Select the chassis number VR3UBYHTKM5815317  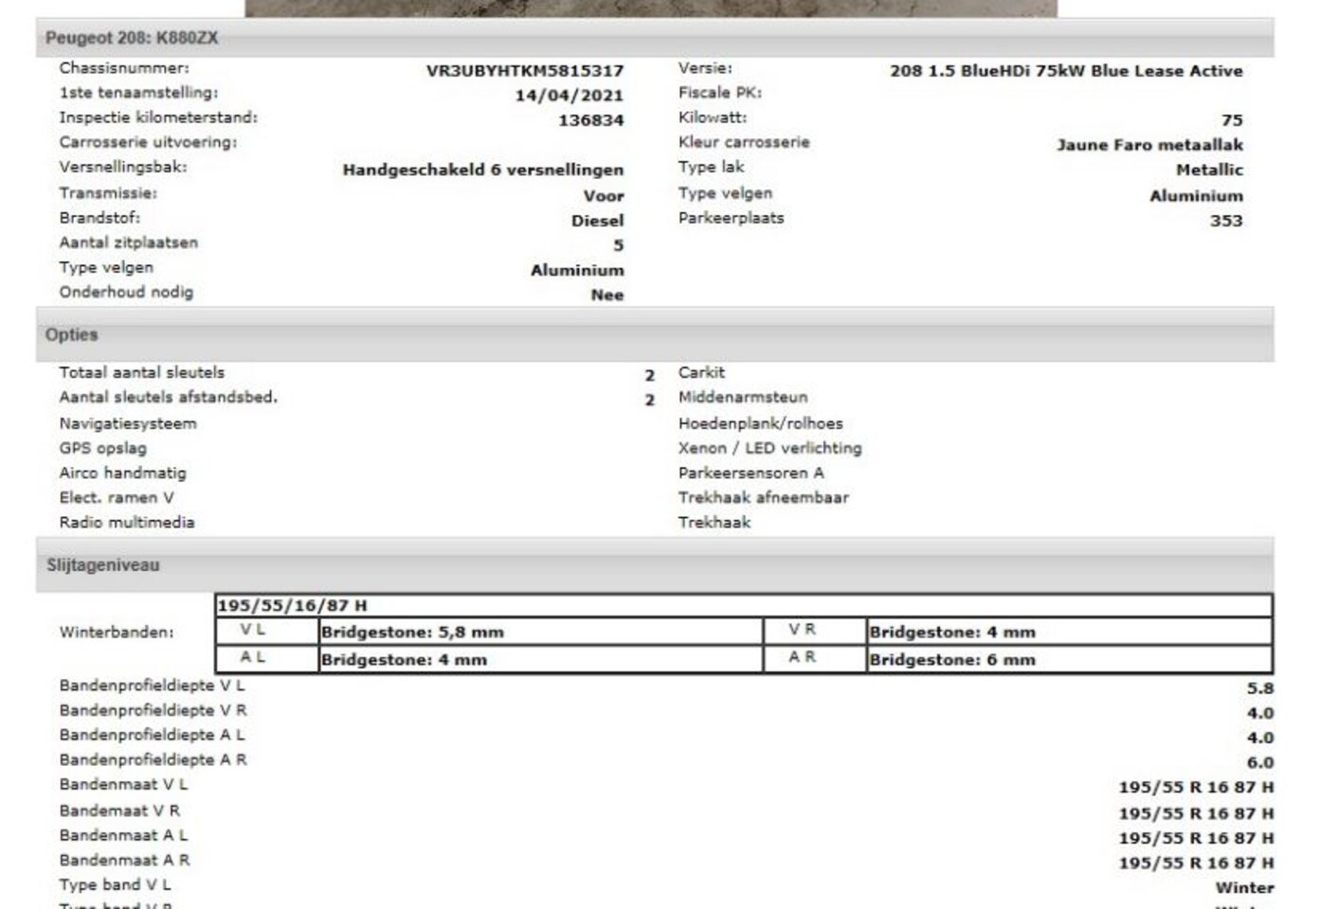tap(524, 71)
